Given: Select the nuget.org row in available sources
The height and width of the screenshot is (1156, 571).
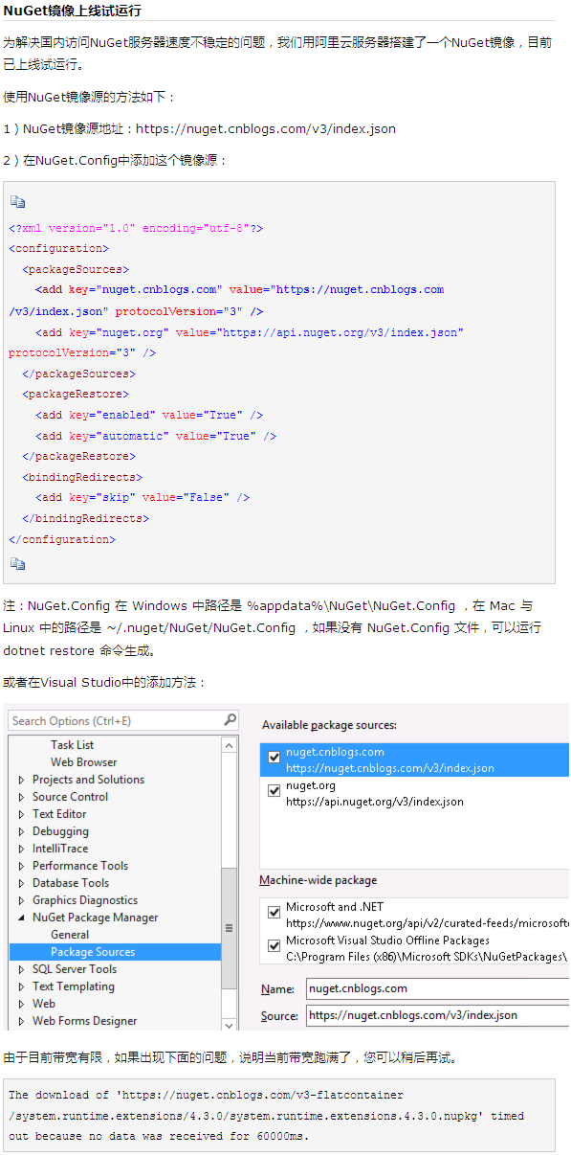Looking at the screenshot, I should coord(414,793).
